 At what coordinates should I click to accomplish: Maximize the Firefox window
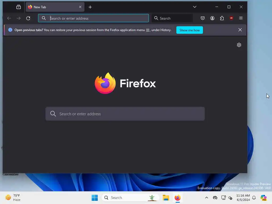[229, 7]
